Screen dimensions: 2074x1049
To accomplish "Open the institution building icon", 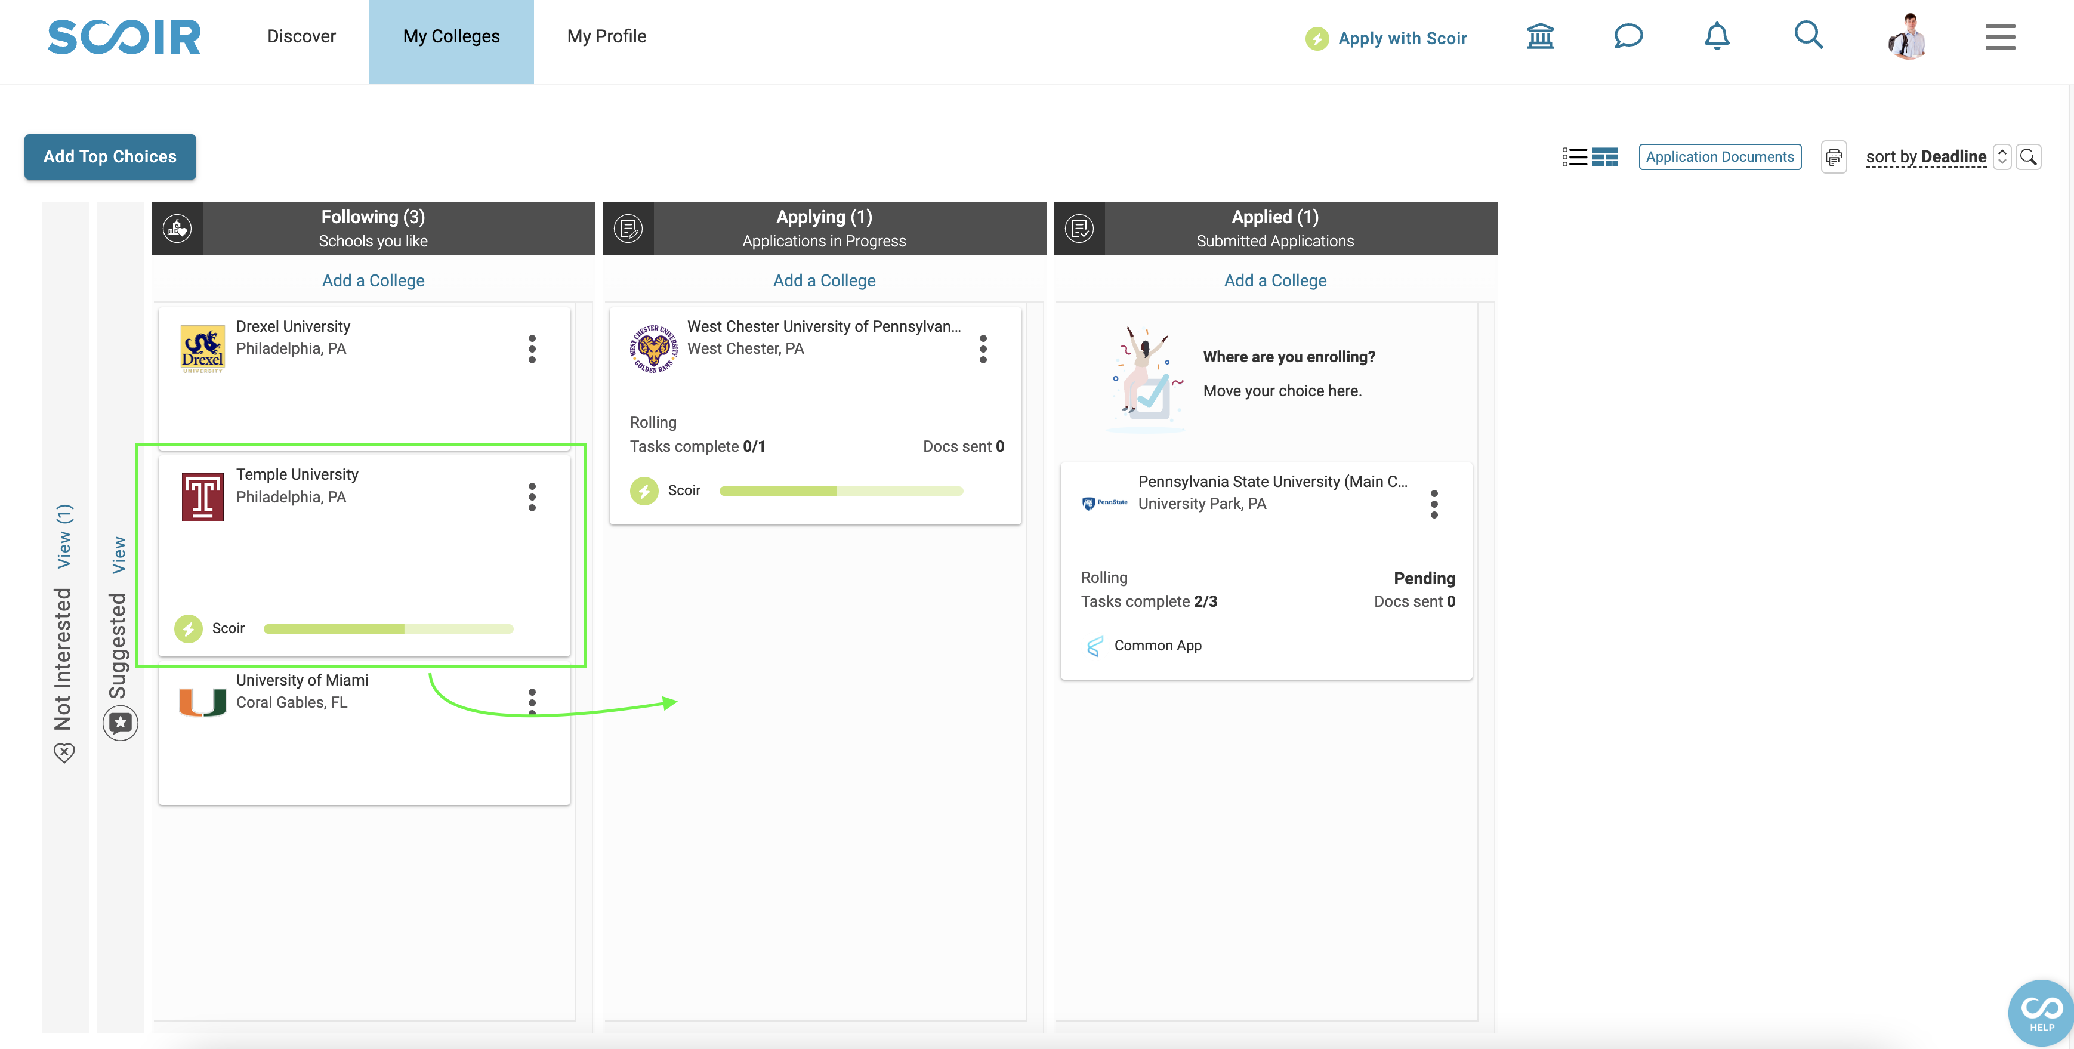I will click(1540, 36).
